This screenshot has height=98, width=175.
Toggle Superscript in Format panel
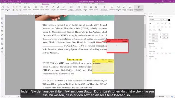(166, 23)
